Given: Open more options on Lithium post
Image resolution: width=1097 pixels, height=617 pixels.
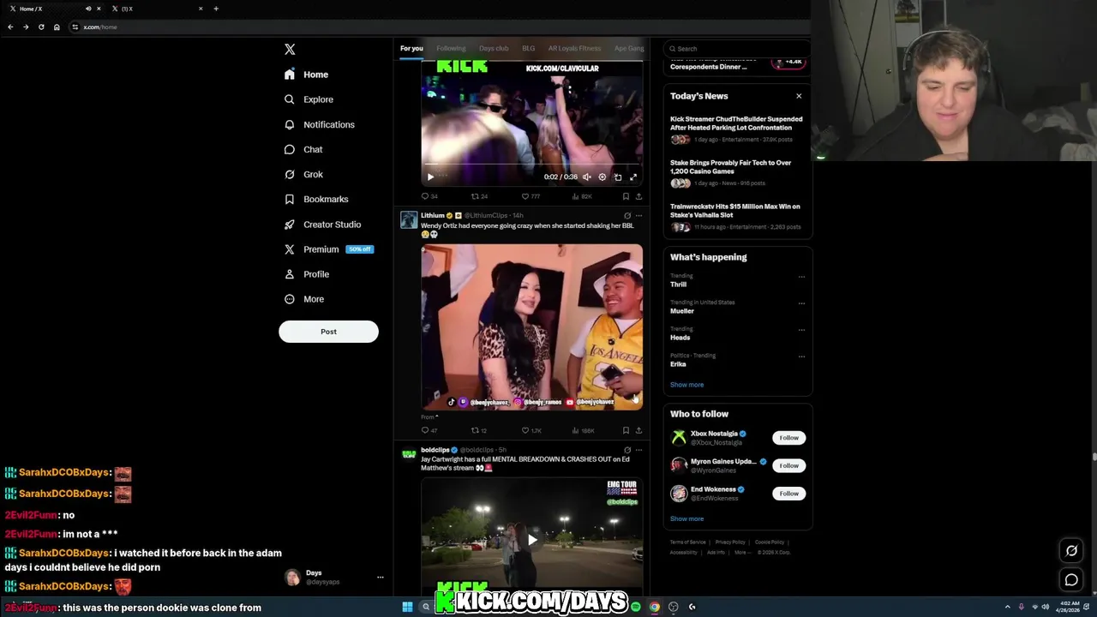Looking at the screenshot, I should [638, 216].
